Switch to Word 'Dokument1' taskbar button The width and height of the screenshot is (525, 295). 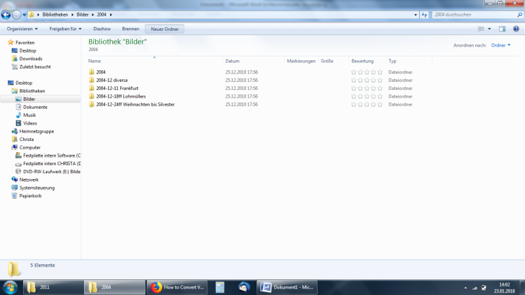tap(287, 287)
